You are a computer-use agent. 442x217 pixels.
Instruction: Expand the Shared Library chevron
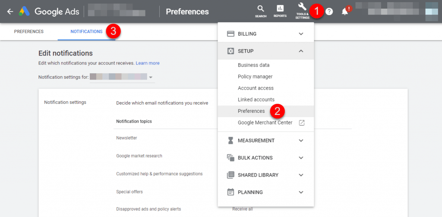pos(301,175)
